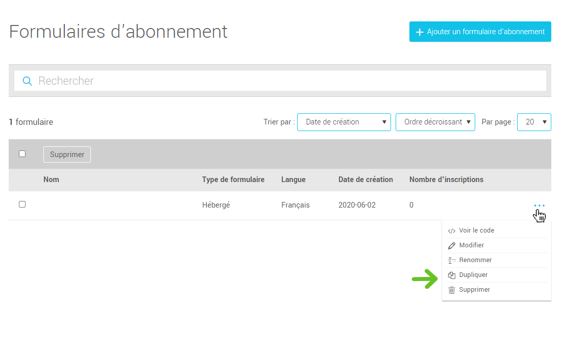This screenshot has width=561, height=357.
Task: Click into the Rechercher search field
Action: point(286,81)
